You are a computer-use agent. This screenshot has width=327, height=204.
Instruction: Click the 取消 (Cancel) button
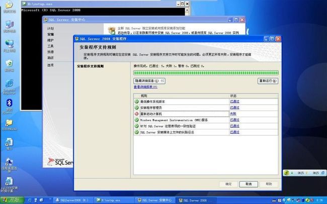pos(249,184)
